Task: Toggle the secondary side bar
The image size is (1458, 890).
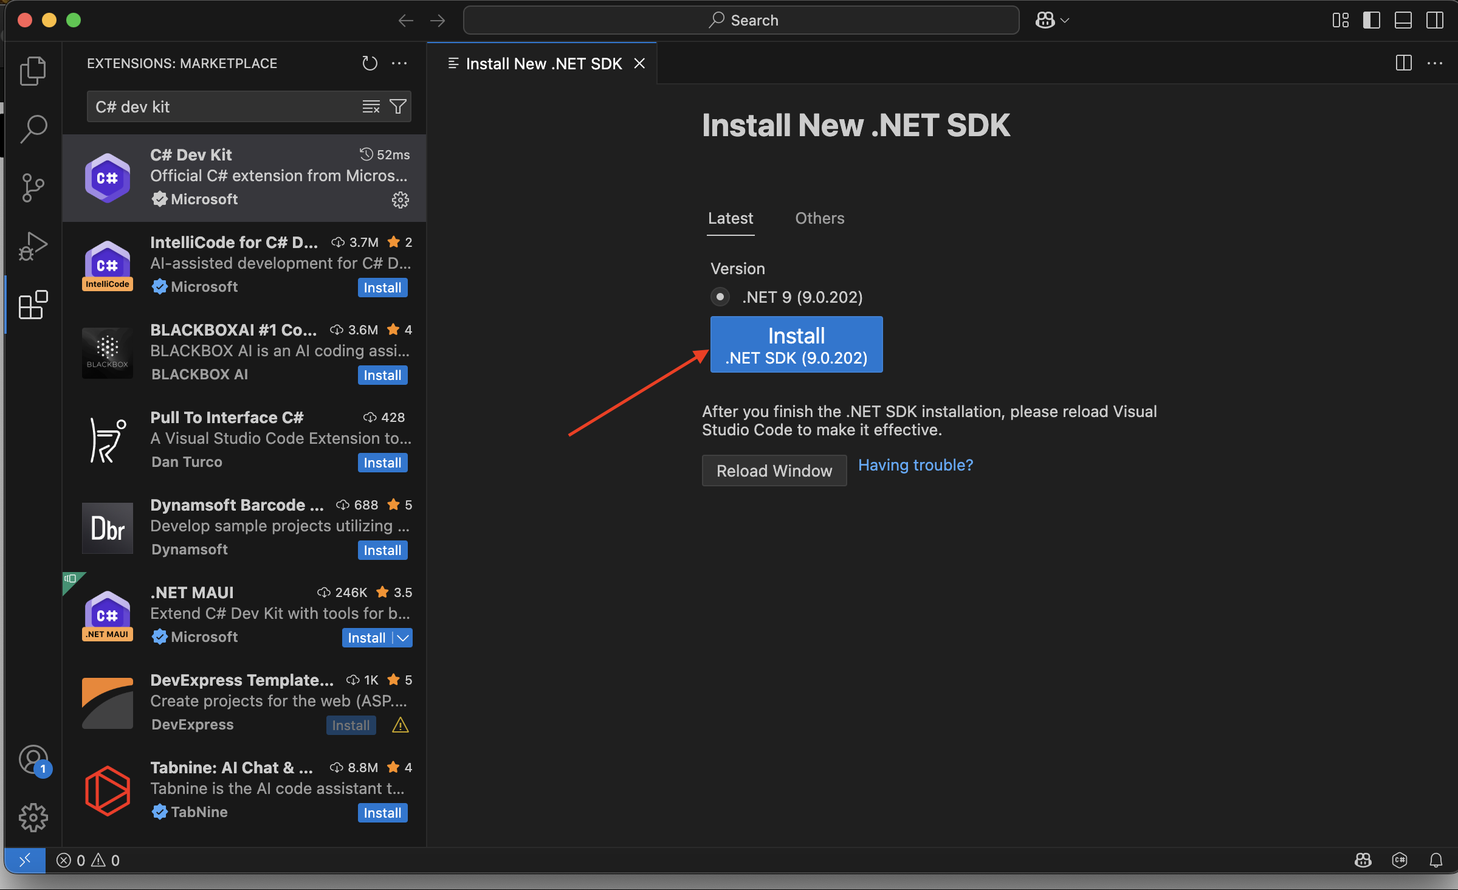Action: tap(1435, 21)
